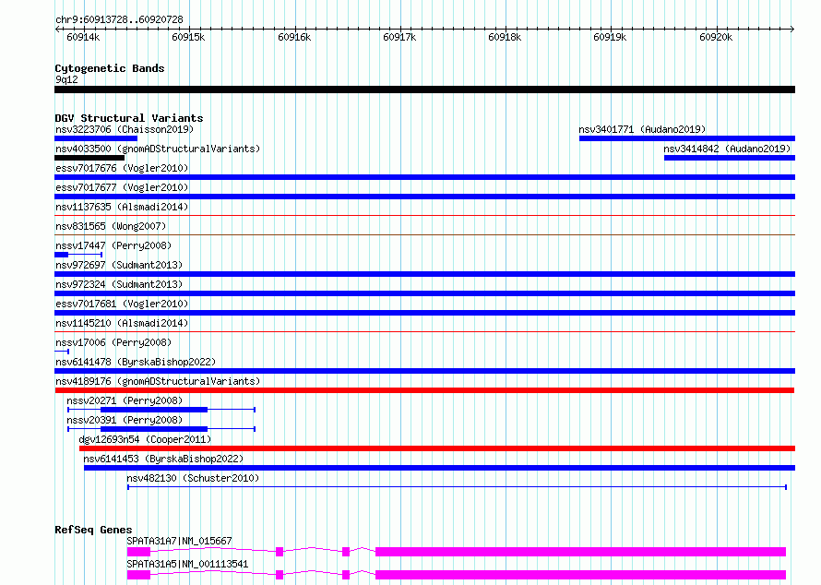The width and height of the screenshot is (821, 585).
Task: Click nssv17006 (Perry2008) label
Action: click(113, 342)
